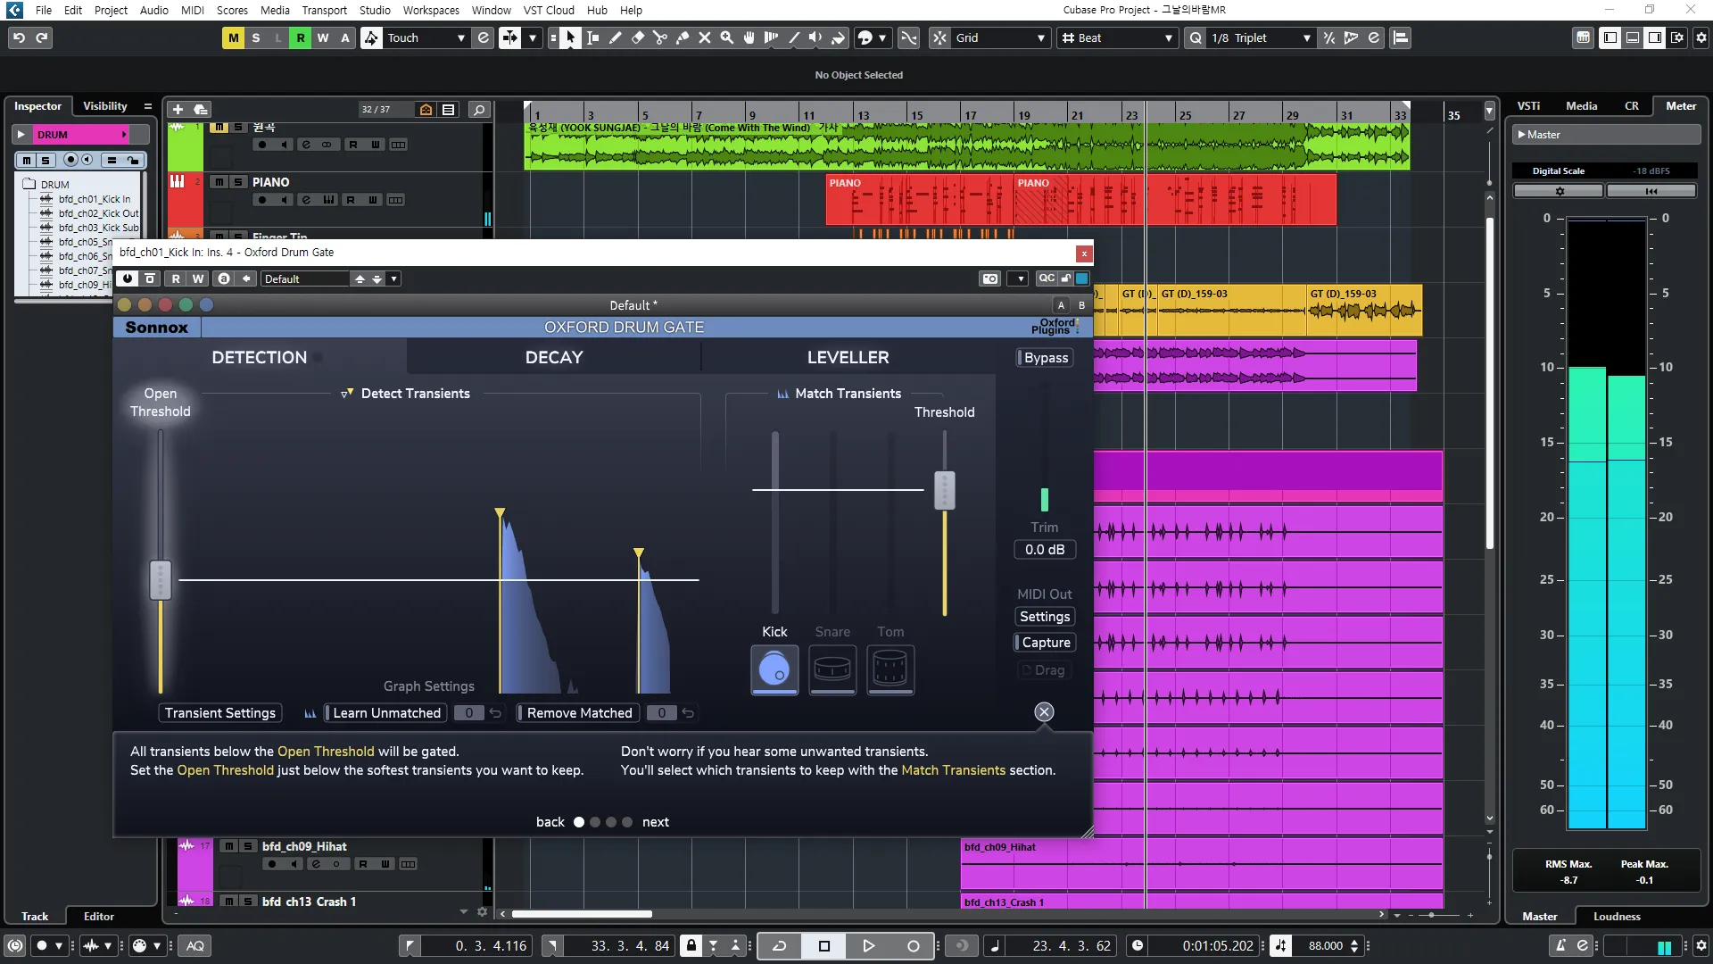Click the Undo arrow in toolbar
This screenshot has width=1713, height=964.
click(x=19, y=37)
